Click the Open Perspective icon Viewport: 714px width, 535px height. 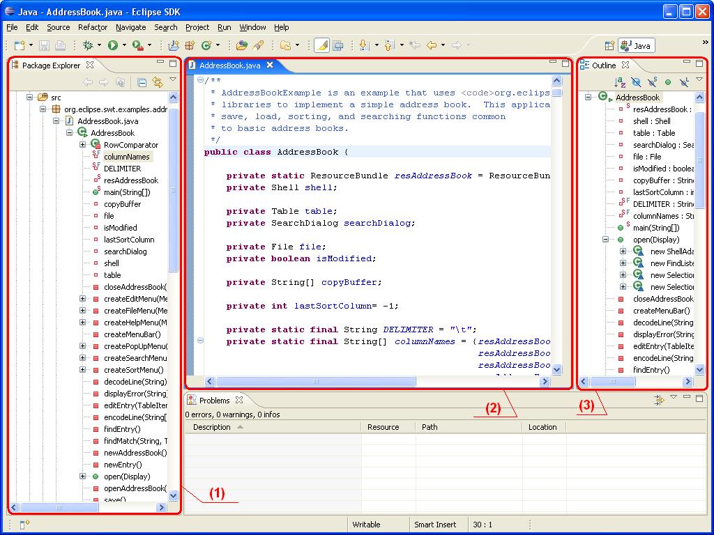pos(609,45)
